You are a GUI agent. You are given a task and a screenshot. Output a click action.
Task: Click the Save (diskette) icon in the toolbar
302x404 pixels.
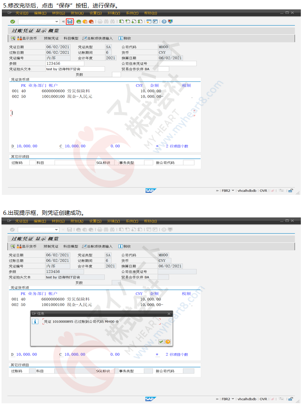click(70, 21)
